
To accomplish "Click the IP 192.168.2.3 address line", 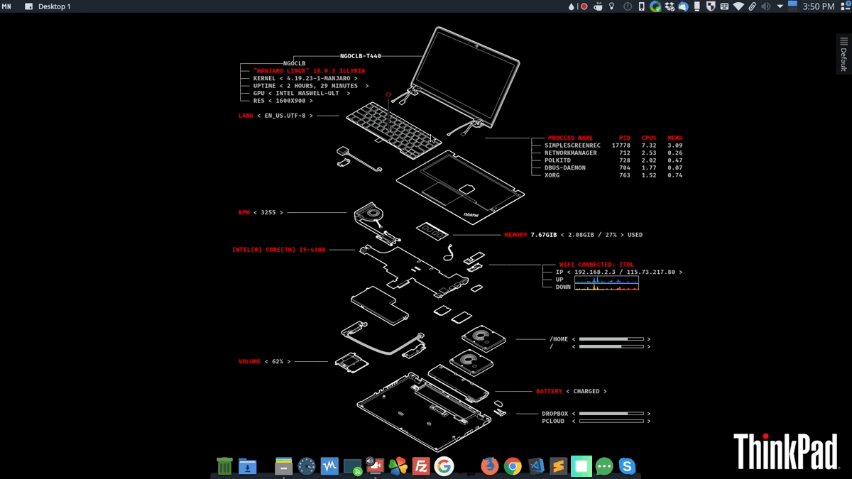I will coord(619,272).
